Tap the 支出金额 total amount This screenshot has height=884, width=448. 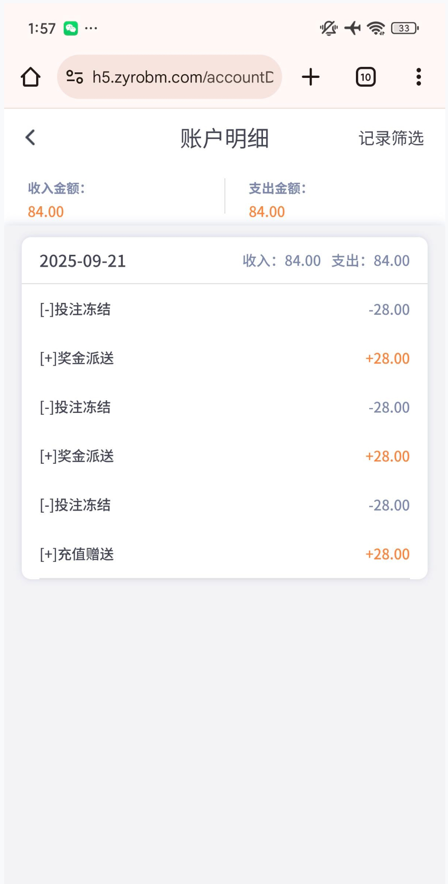coord(267,212)
